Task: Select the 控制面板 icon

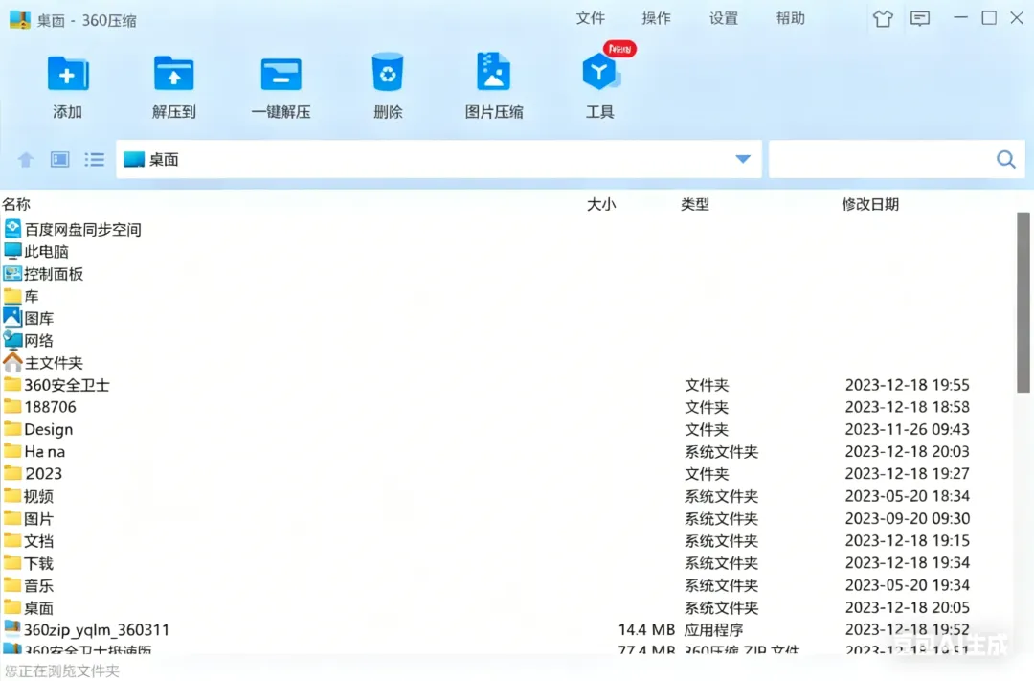Action: tap(12, 273)
